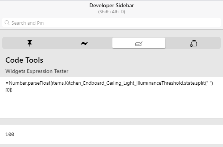The image size is (223, 147).
Task: Place cursor at [0]) on second expression line
Action: coord(9,90)
